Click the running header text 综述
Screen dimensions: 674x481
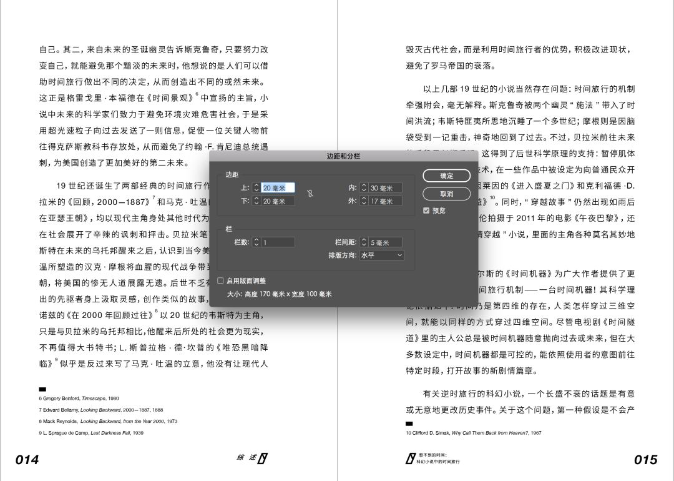[247, 457]
